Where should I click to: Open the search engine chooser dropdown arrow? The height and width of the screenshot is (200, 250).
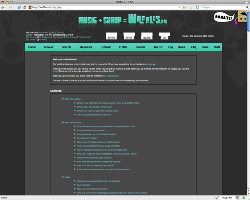point(200,7)
